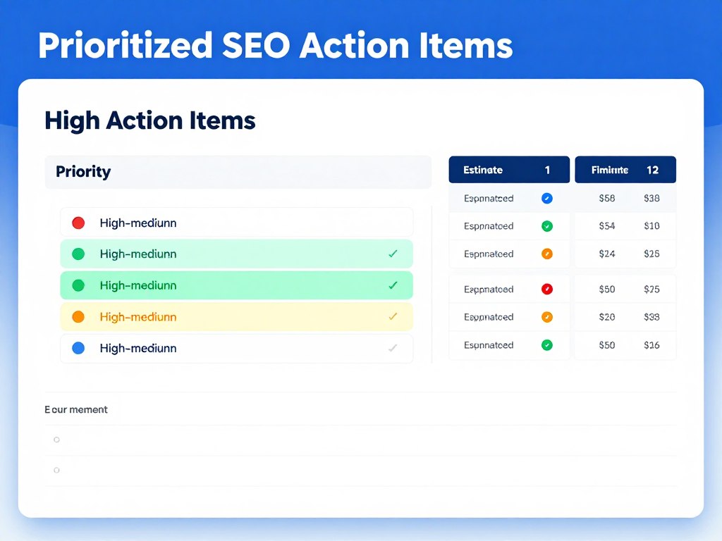722x541 pixels.
Task: Select the lower radio circle under E cur mement
Action: coord(56,470)
